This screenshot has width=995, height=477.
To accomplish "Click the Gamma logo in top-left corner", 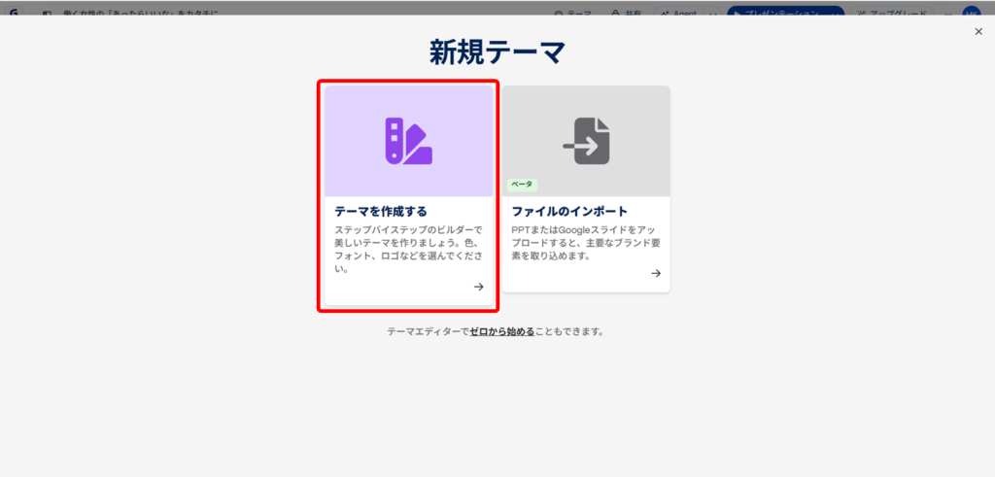I will coord(14,13).
